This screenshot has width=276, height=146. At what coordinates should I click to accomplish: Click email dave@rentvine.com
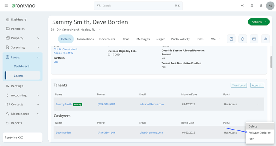(x=151, y=132)
